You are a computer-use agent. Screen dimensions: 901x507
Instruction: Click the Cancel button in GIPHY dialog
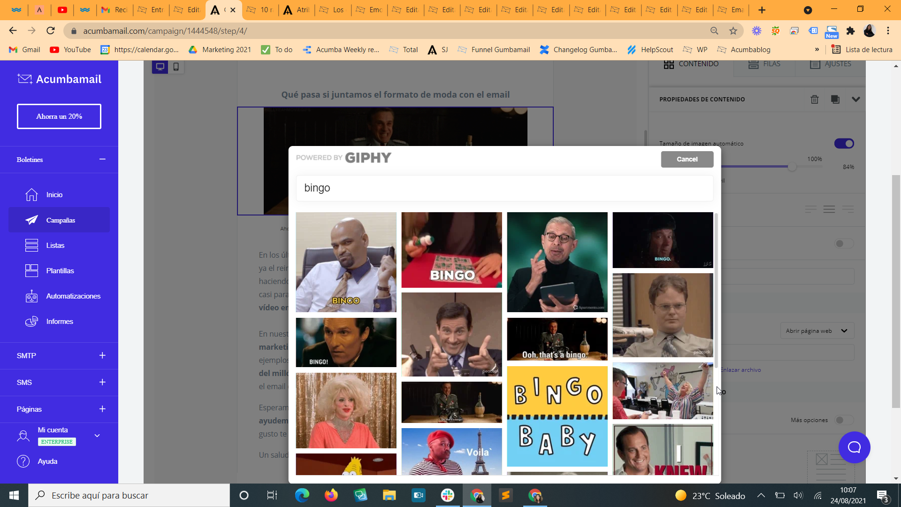click(687, 159)
